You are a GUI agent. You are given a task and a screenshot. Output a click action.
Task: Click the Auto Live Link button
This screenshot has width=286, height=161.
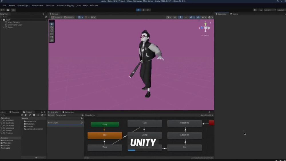207,115
